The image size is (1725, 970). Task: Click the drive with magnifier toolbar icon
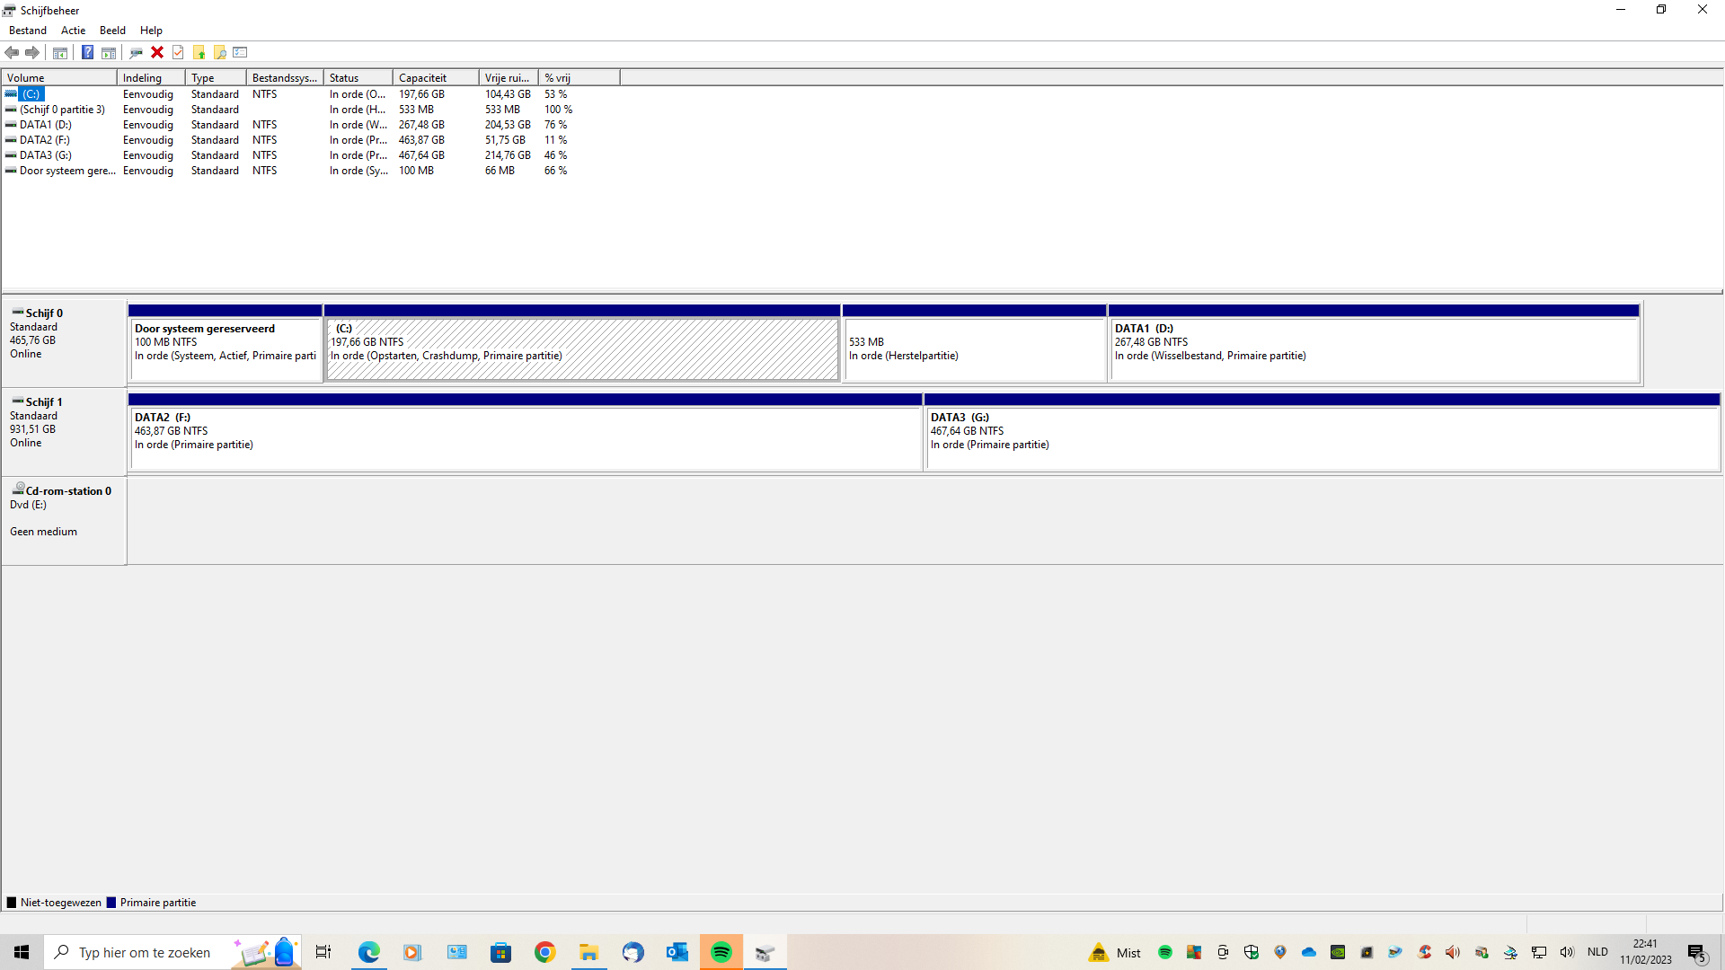[x=136, y=52]
